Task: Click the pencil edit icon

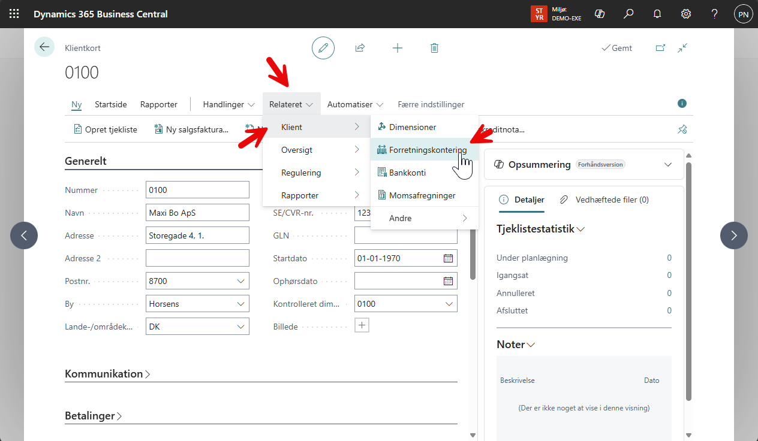Action: [323, 48]
